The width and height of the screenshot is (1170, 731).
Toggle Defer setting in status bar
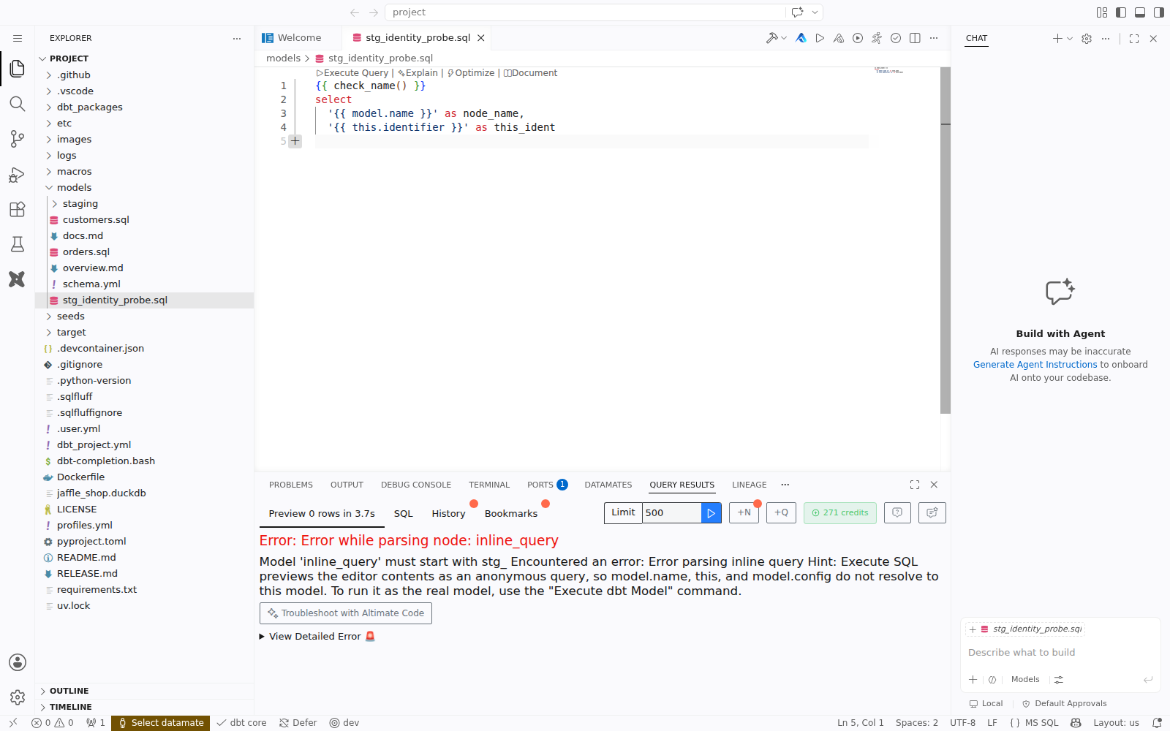(x=298, y=723)
